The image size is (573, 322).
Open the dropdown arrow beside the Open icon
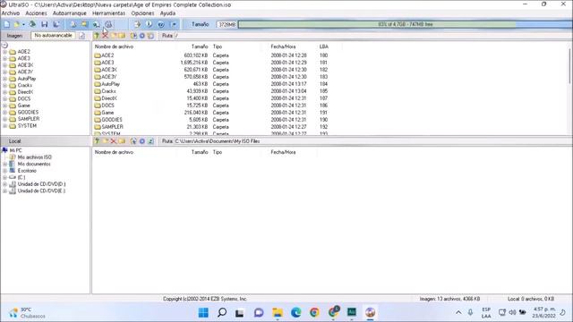(23, 24)
